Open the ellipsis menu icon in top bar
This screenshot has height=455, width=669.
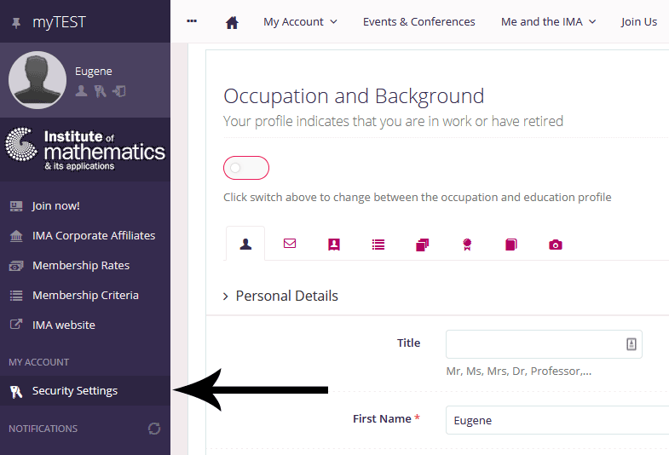point(192,21)
